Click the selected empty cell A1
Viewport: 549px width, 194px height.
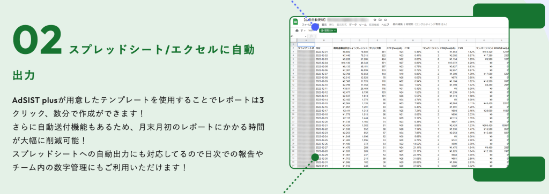306,44
